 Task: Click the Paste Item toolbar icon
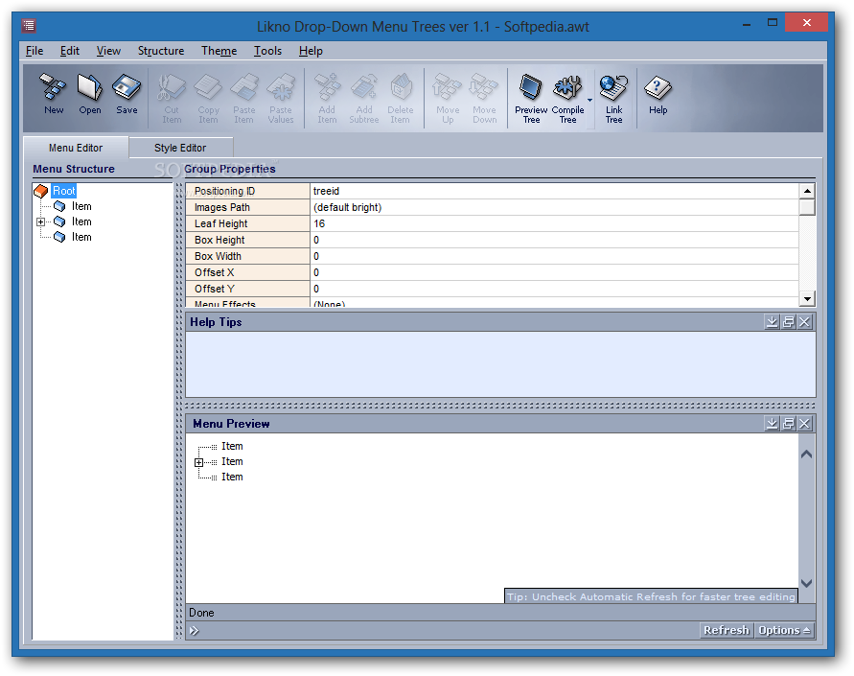click(244, 99)
